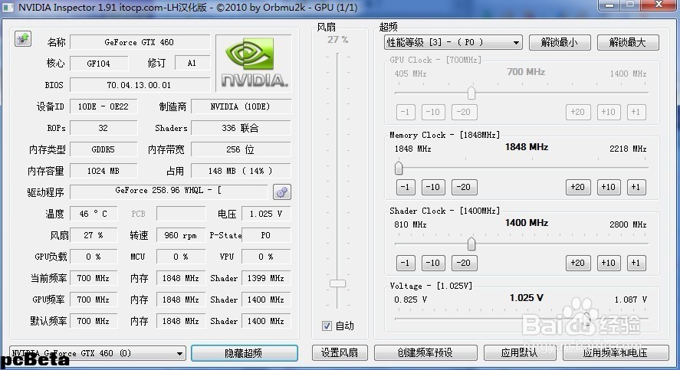Click the 应用频率和电压 button

(616, 352)
